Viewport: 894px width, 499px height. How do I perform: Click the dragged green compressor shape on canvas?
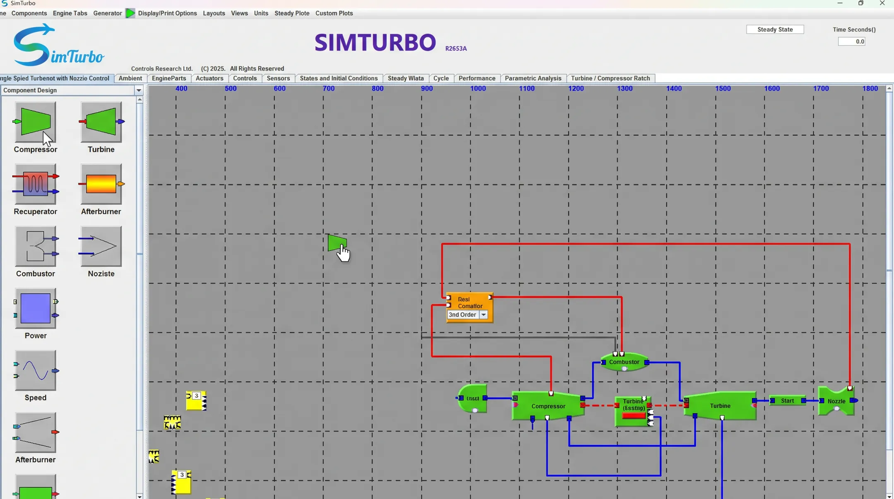(337, 243)
